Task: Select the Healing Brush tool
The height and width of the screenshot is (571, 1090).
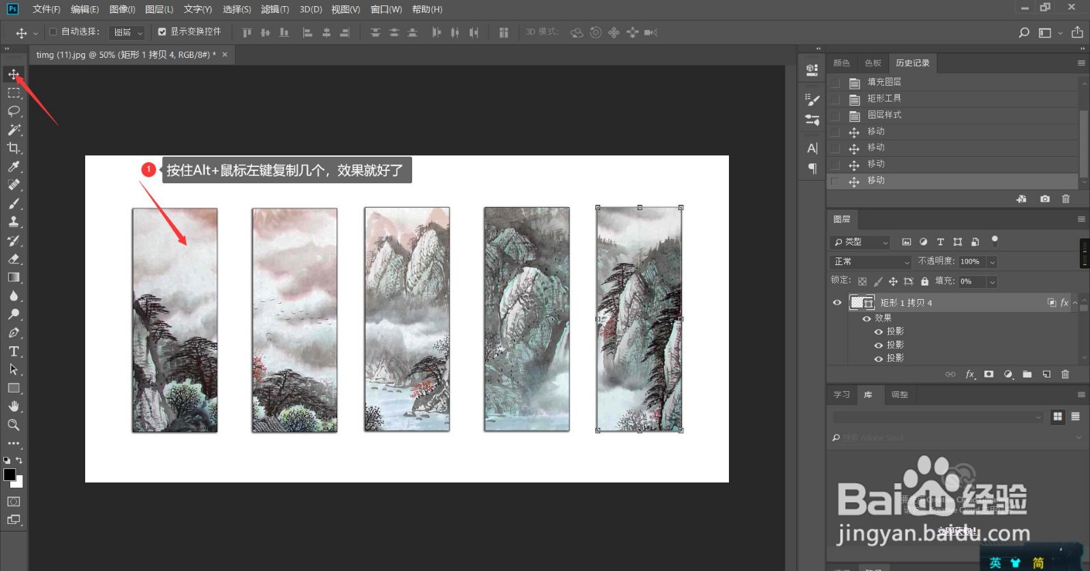Action: pyautogui.click(x=14, y=185)
